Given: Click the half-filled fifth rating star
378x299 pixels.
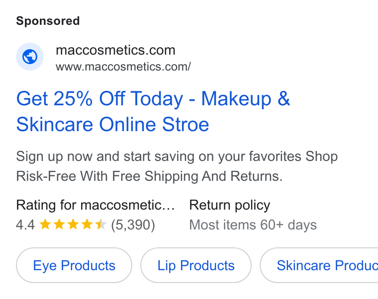Looking at the screenshot, I should (x=101, y=224).
